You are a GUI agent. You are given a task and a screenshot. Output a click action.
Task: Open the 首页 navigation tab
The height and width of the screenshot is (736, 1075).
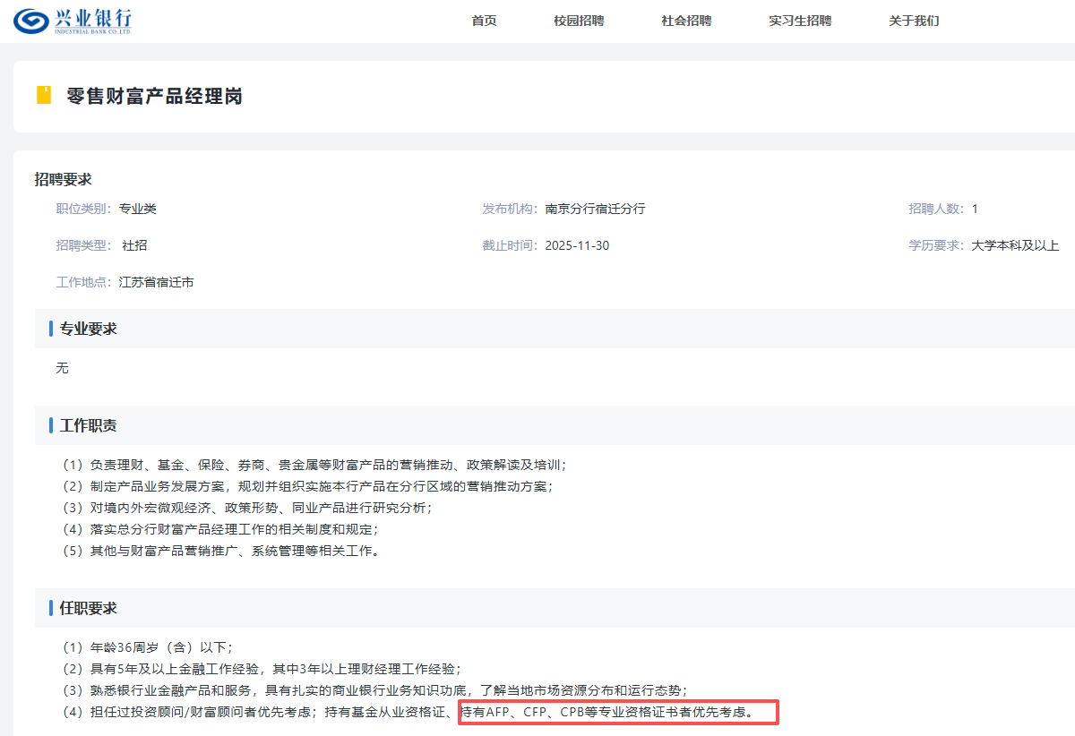(x=484, y=21)
